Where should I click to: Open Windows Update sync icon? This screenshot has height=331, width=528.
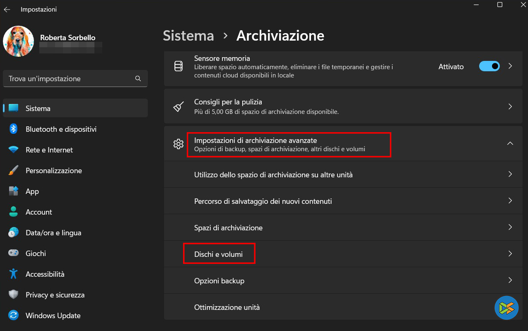13,315
